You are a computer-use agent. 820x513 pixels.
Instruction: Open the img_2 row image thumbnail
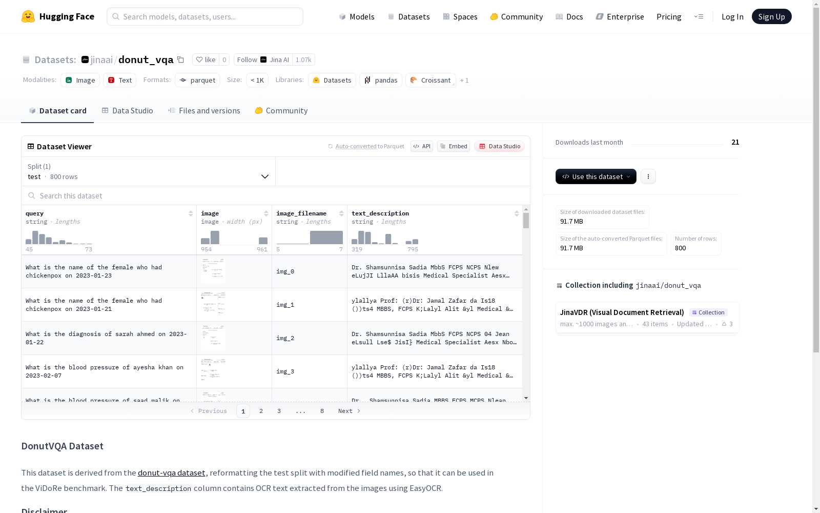pyautogui.click(x=213, y=338)
